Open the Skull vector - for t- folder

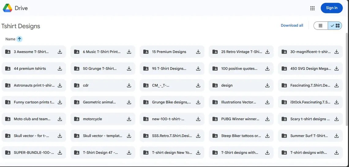(x=34, y=136)
